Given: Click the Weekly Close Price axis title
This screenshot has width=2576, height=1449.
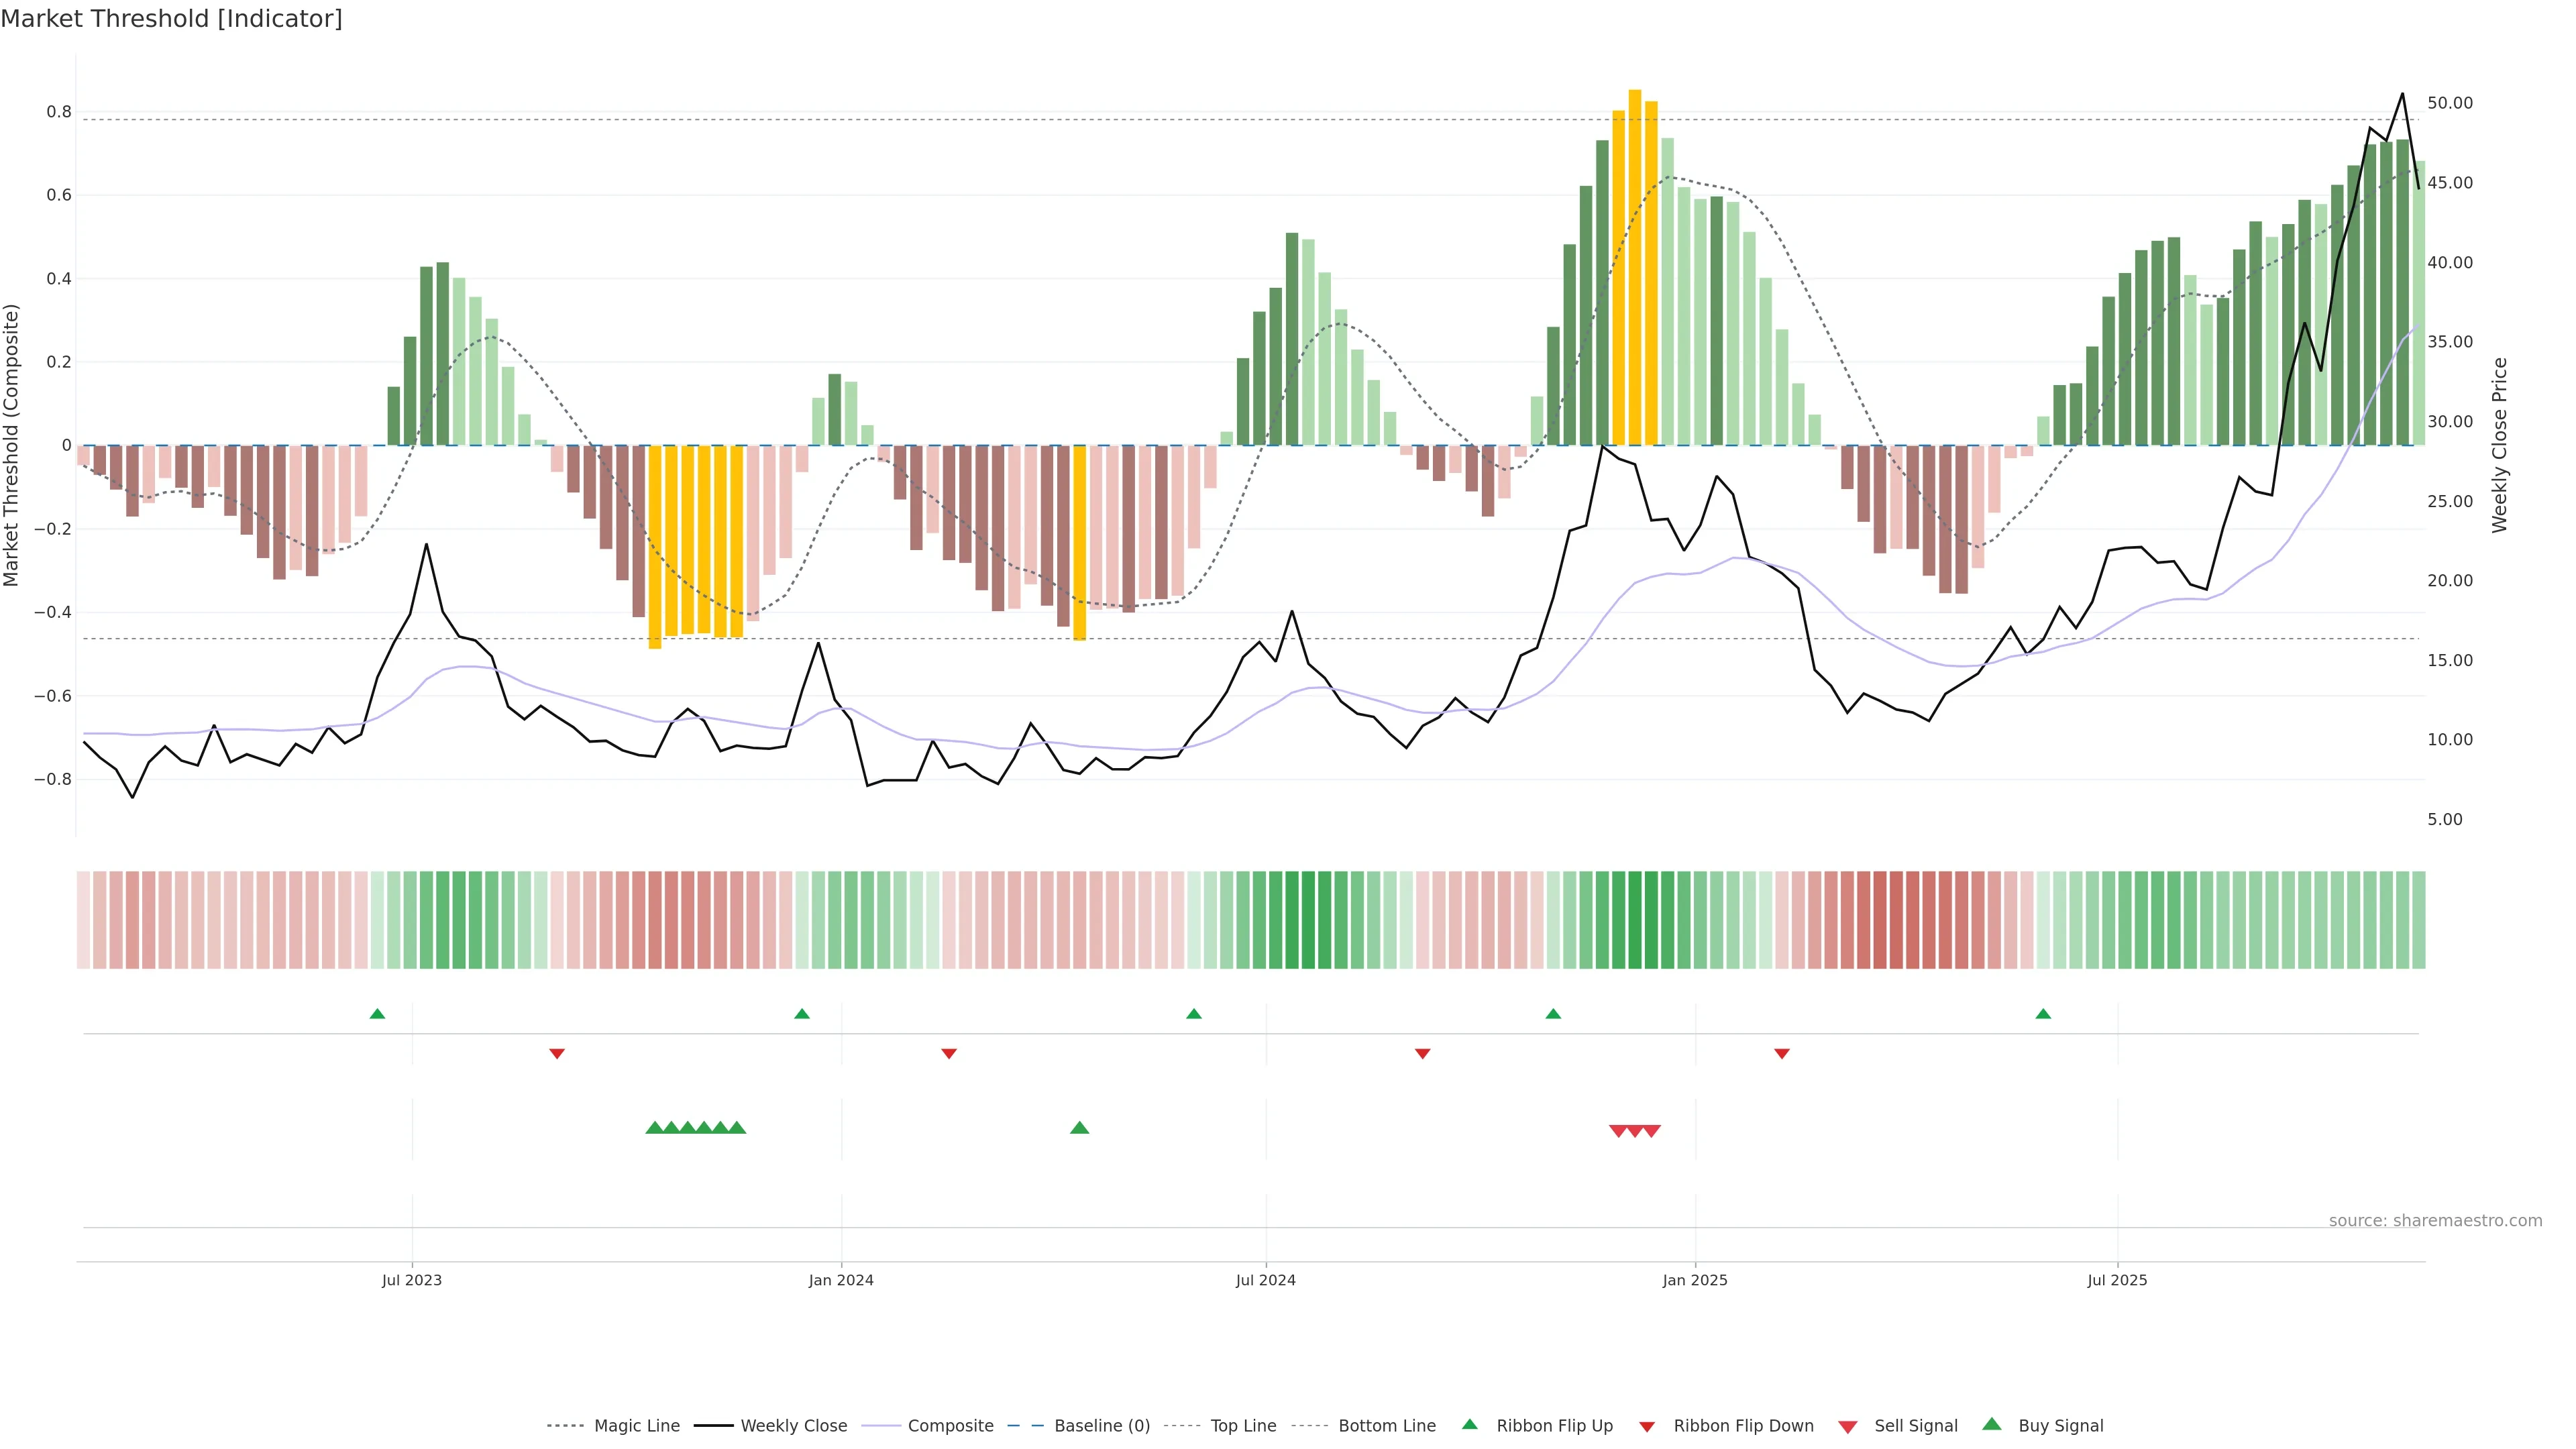Looking at the screenshot, I should [2500, 445].
